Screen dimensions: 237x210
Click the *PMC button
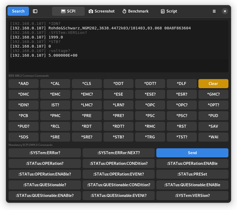coord(55,116)
